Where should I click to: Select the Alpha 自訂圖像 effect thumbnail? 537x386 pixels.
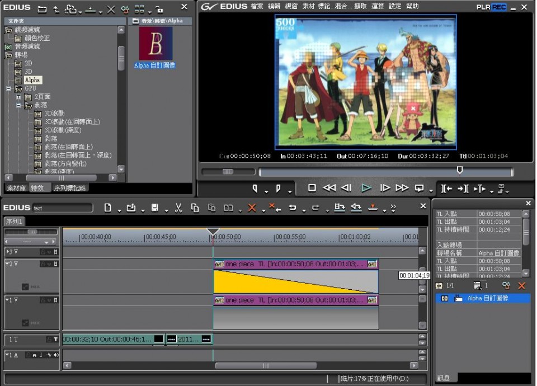pyautogui.click(x=156, y=44)
